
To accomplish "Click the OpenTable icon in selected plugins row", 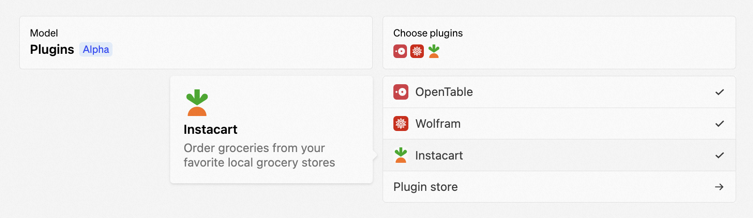I will [x=400, y=51].
